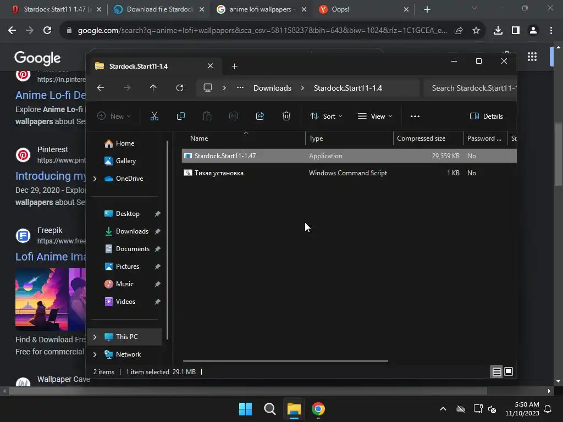The image size is (563, 422).
Task: Switch to large thumbnails view icon in status bar
Action: [x=509, y=371]
